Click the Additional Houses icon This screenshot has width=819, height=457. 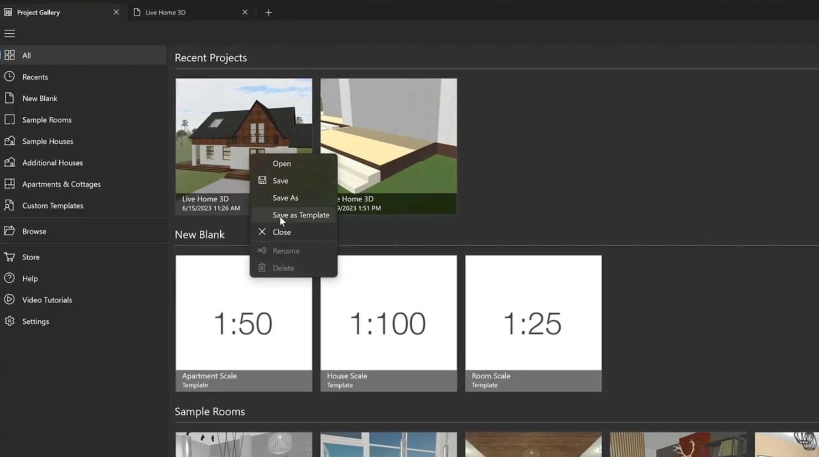pos(9,162)
